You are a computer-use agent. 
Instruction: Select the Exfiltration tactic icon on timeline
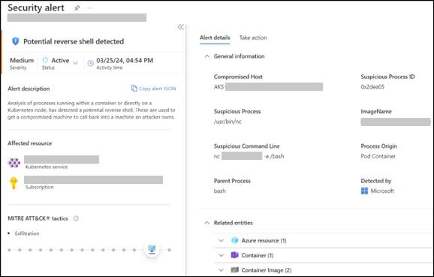point(152,249)
